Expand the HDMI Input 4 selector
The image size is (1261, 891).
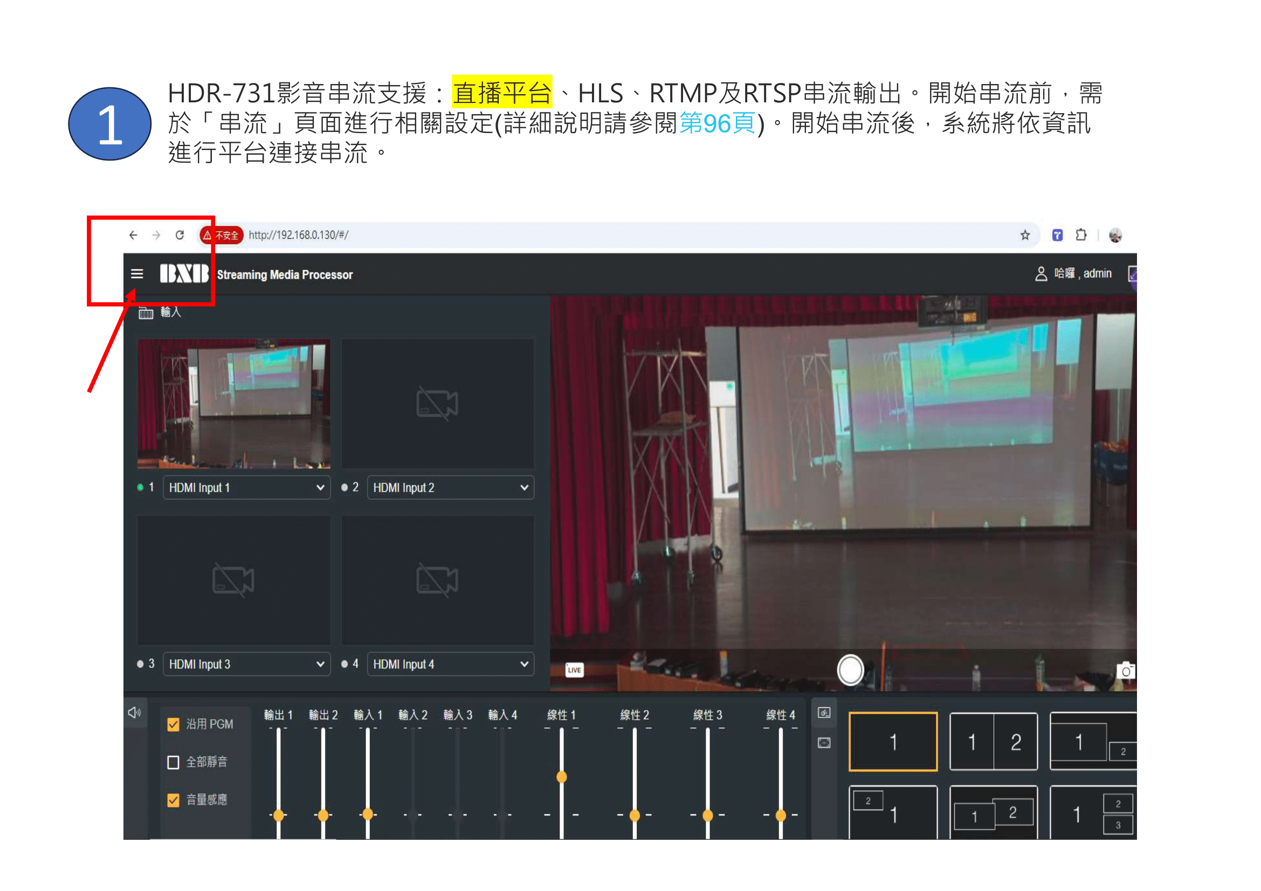(x=450, y=664)
